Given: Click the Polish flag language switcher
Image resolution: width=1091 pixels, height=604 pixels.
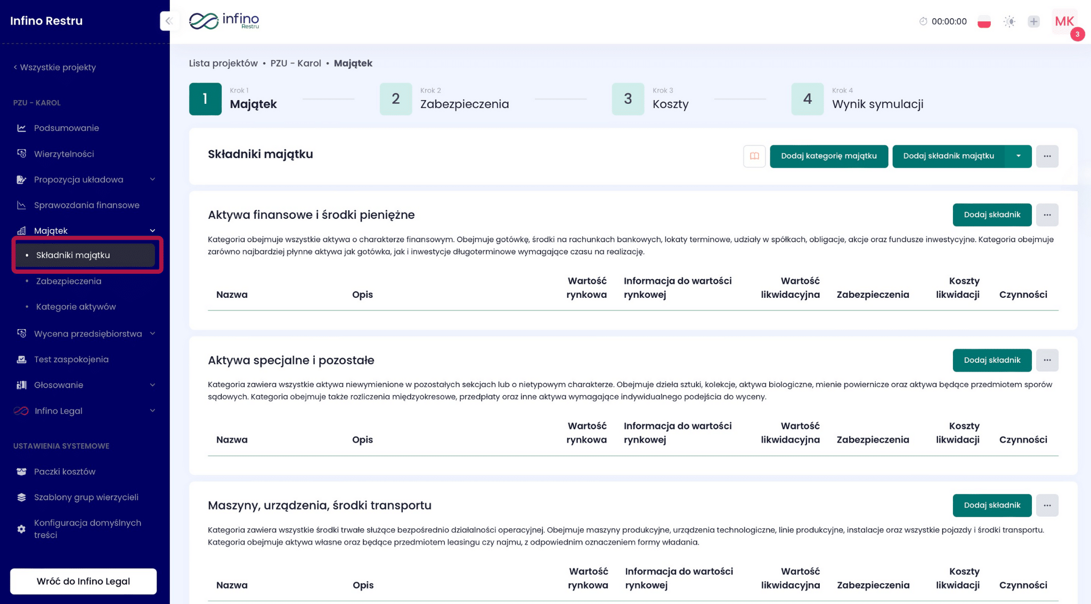Looking at the screenshot, I should [x=983, y=22].
